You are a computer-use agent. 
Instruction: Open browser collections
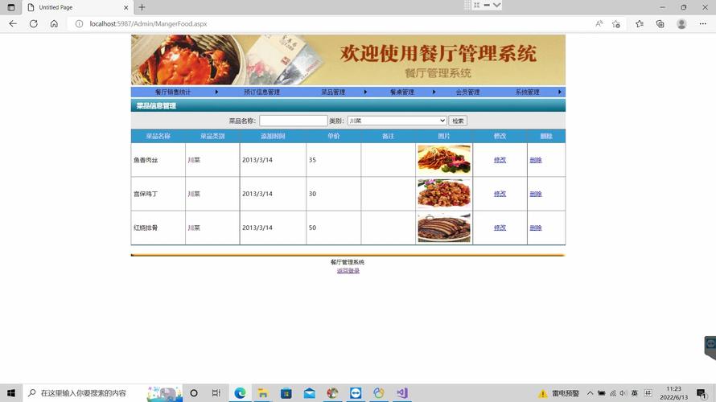(x=660, y=24)
